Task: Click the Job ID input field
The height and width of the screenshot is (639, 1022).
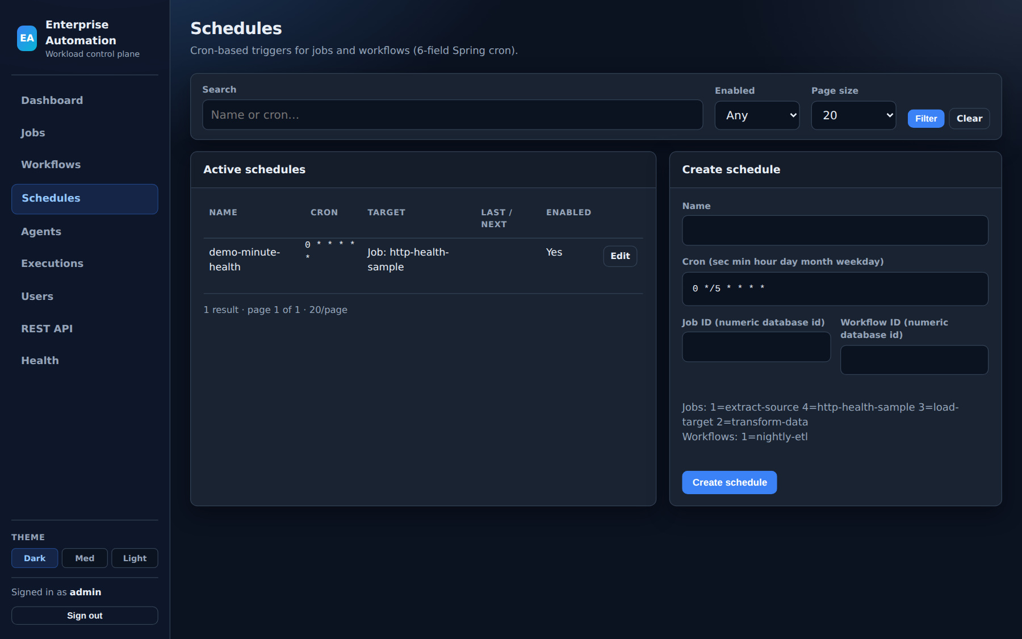Action: (756, 347)
